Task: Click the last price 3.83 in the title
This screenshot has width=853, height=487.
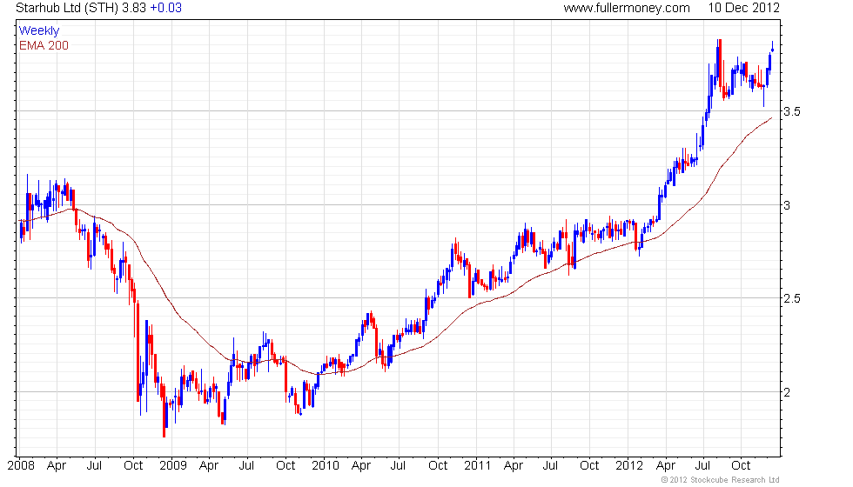Action: (x=134, y=8)
